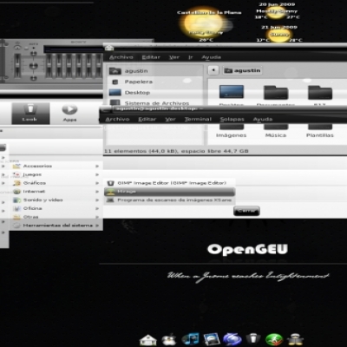The width and height of the screenshot is (347, 347).
Task: Select Papelera in the sidebar
Action: coord(155,82)
